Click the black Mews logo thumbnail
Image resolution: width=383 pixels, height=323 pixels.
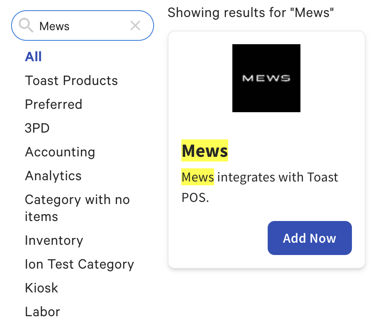click(x=266, y=78)
